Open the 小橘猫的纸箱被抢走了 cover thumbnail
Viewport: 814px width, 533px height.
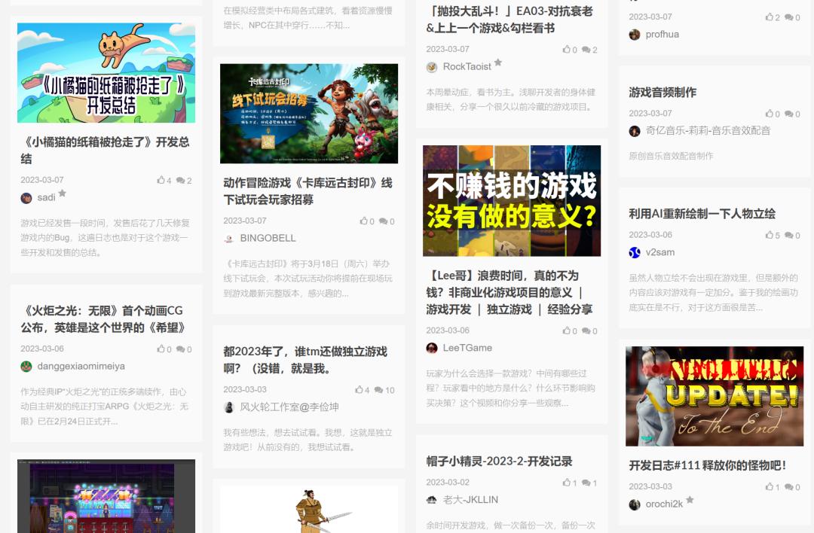click(106, 73)
